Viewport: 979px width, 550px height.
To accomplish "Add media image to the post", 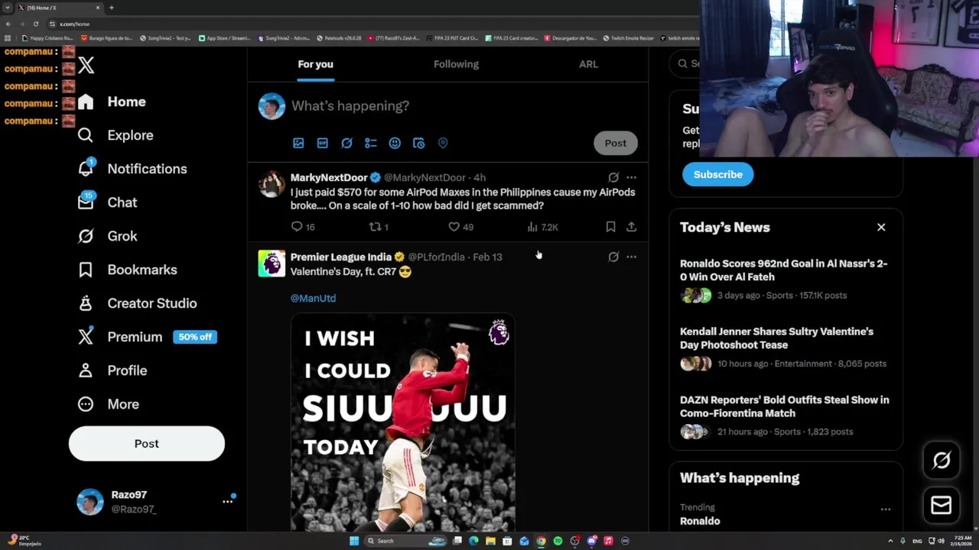I will (x=298, y=143).
